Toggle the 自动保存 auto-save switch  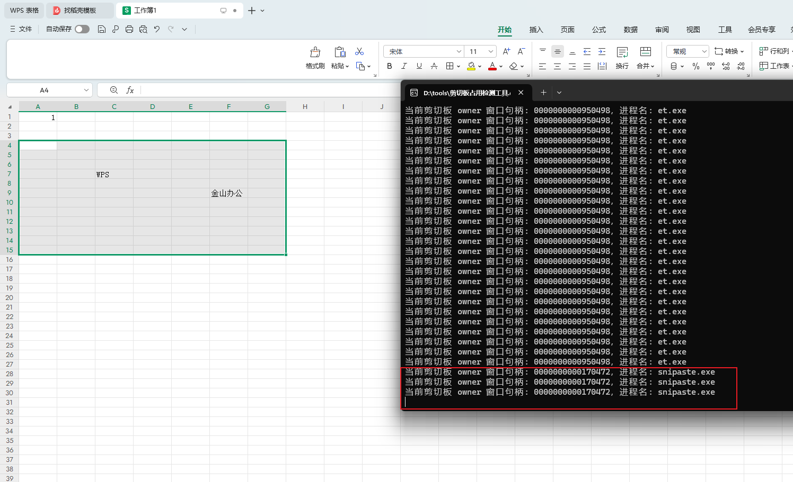(82, 29)
